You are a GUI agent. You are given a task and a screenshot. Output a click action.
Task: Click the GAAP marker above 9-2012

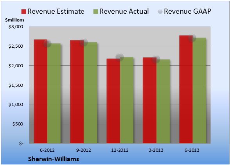[x=84, y=42]
